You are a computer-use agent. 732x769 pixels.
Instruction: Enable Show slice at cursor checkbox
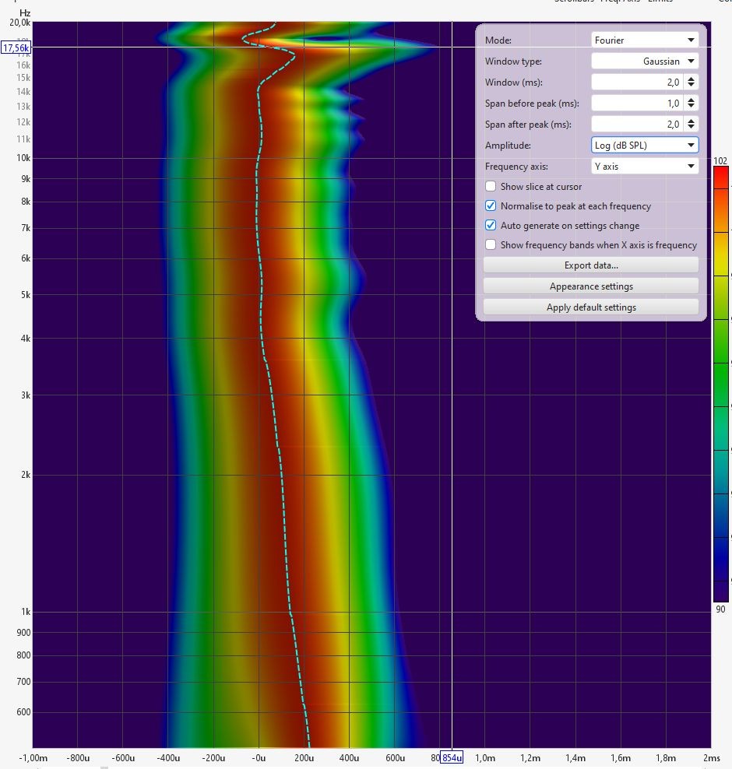click(491, 186)
